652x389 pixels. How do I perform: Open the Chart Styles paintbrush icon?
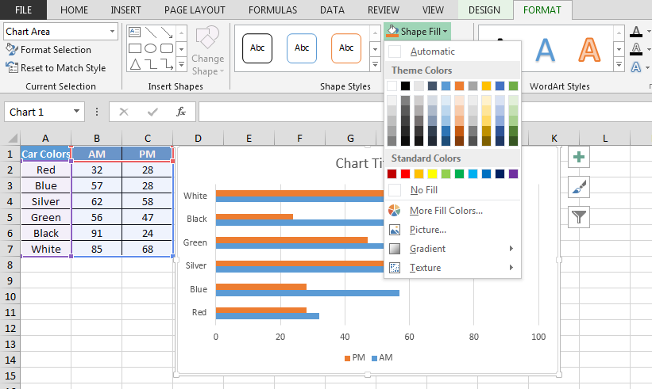pos(579,186)
